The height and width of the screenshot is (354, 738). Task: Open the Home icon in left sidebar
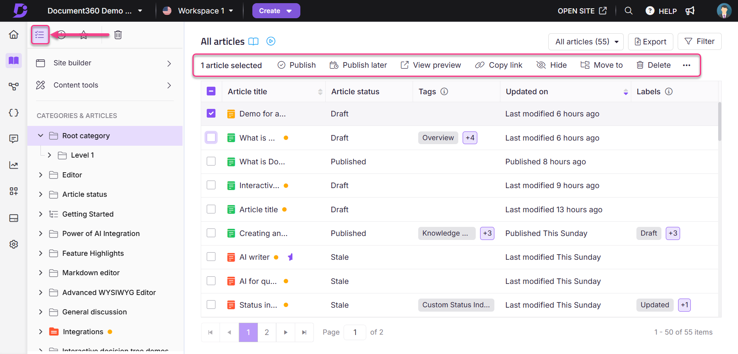[13, 34]
